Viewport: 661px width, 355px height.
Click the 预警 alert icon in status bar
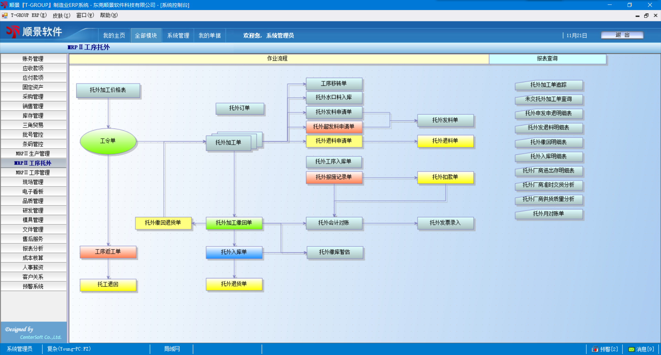[x=595, y=349]
